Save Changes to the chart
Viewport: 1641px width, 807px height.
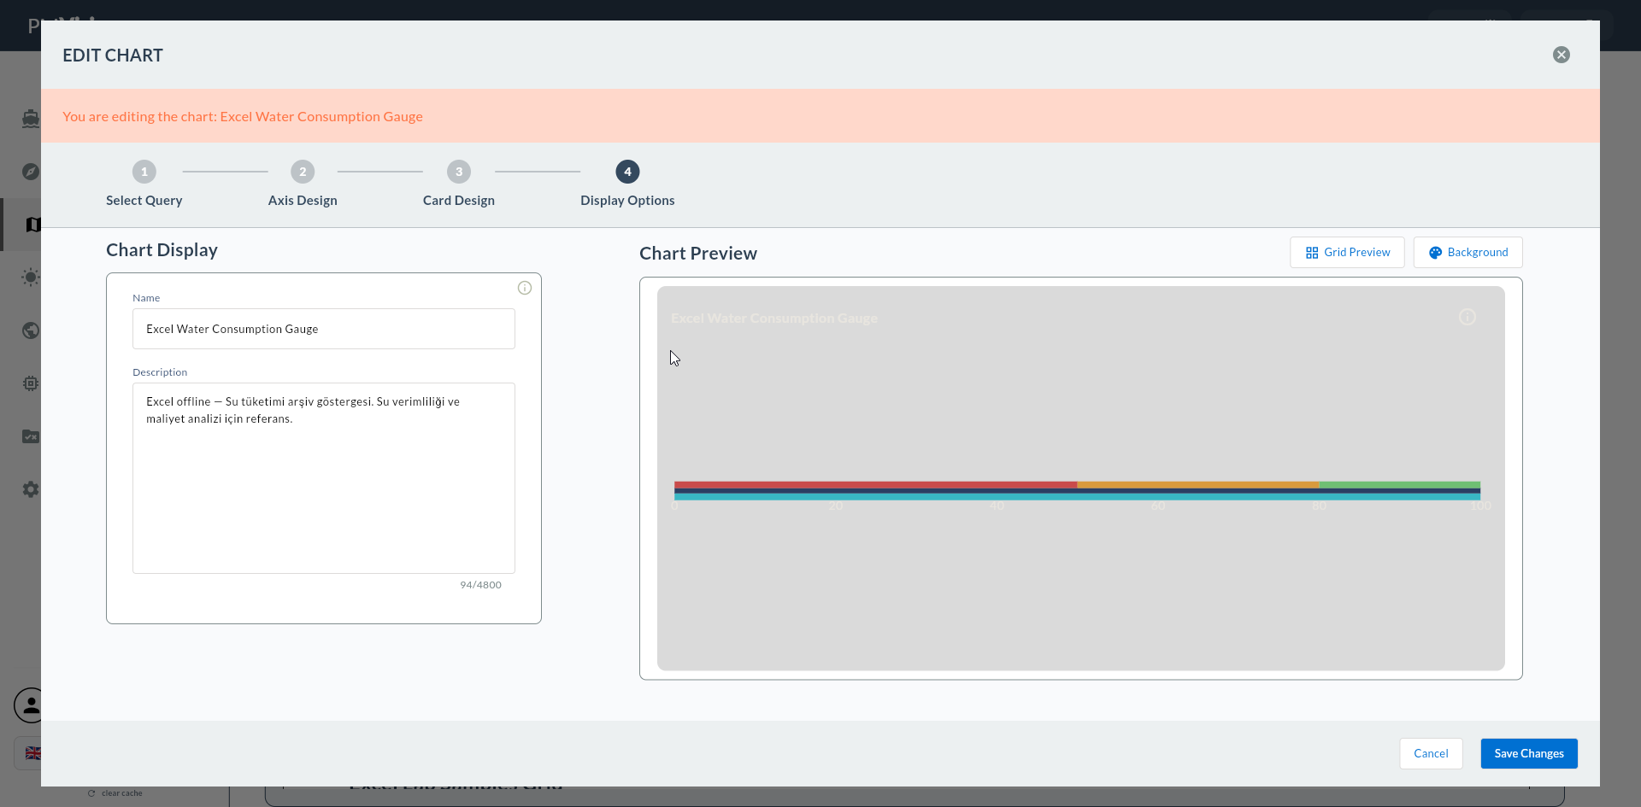(1529, 753)
